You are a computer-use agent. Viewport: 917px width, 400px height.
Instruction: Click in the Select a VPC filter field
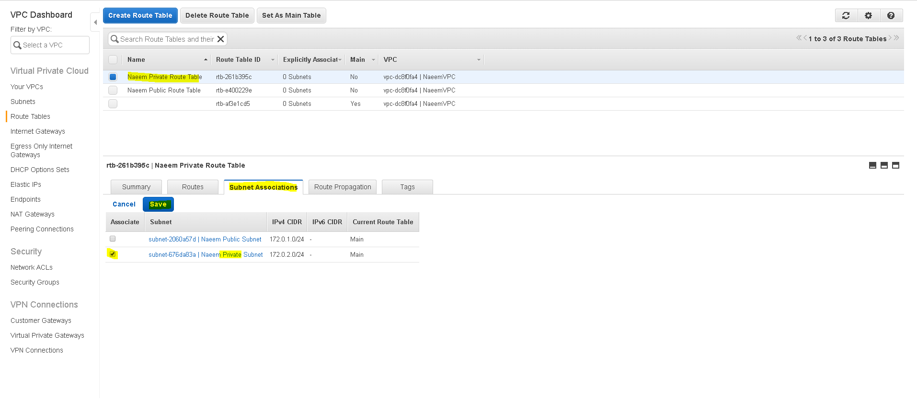50,45
